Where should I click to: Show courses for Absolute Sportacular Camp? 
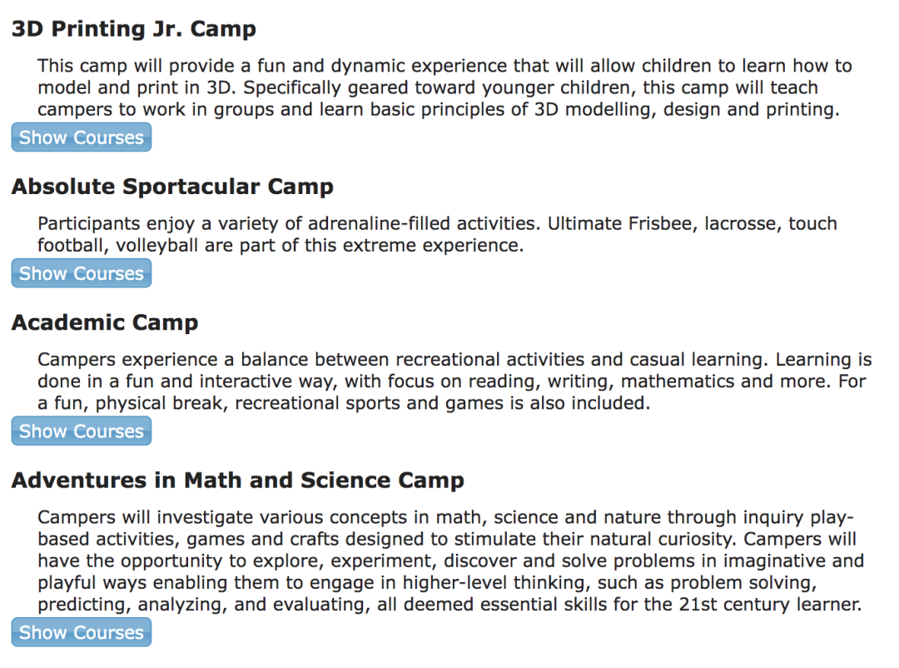pos(82,273)
